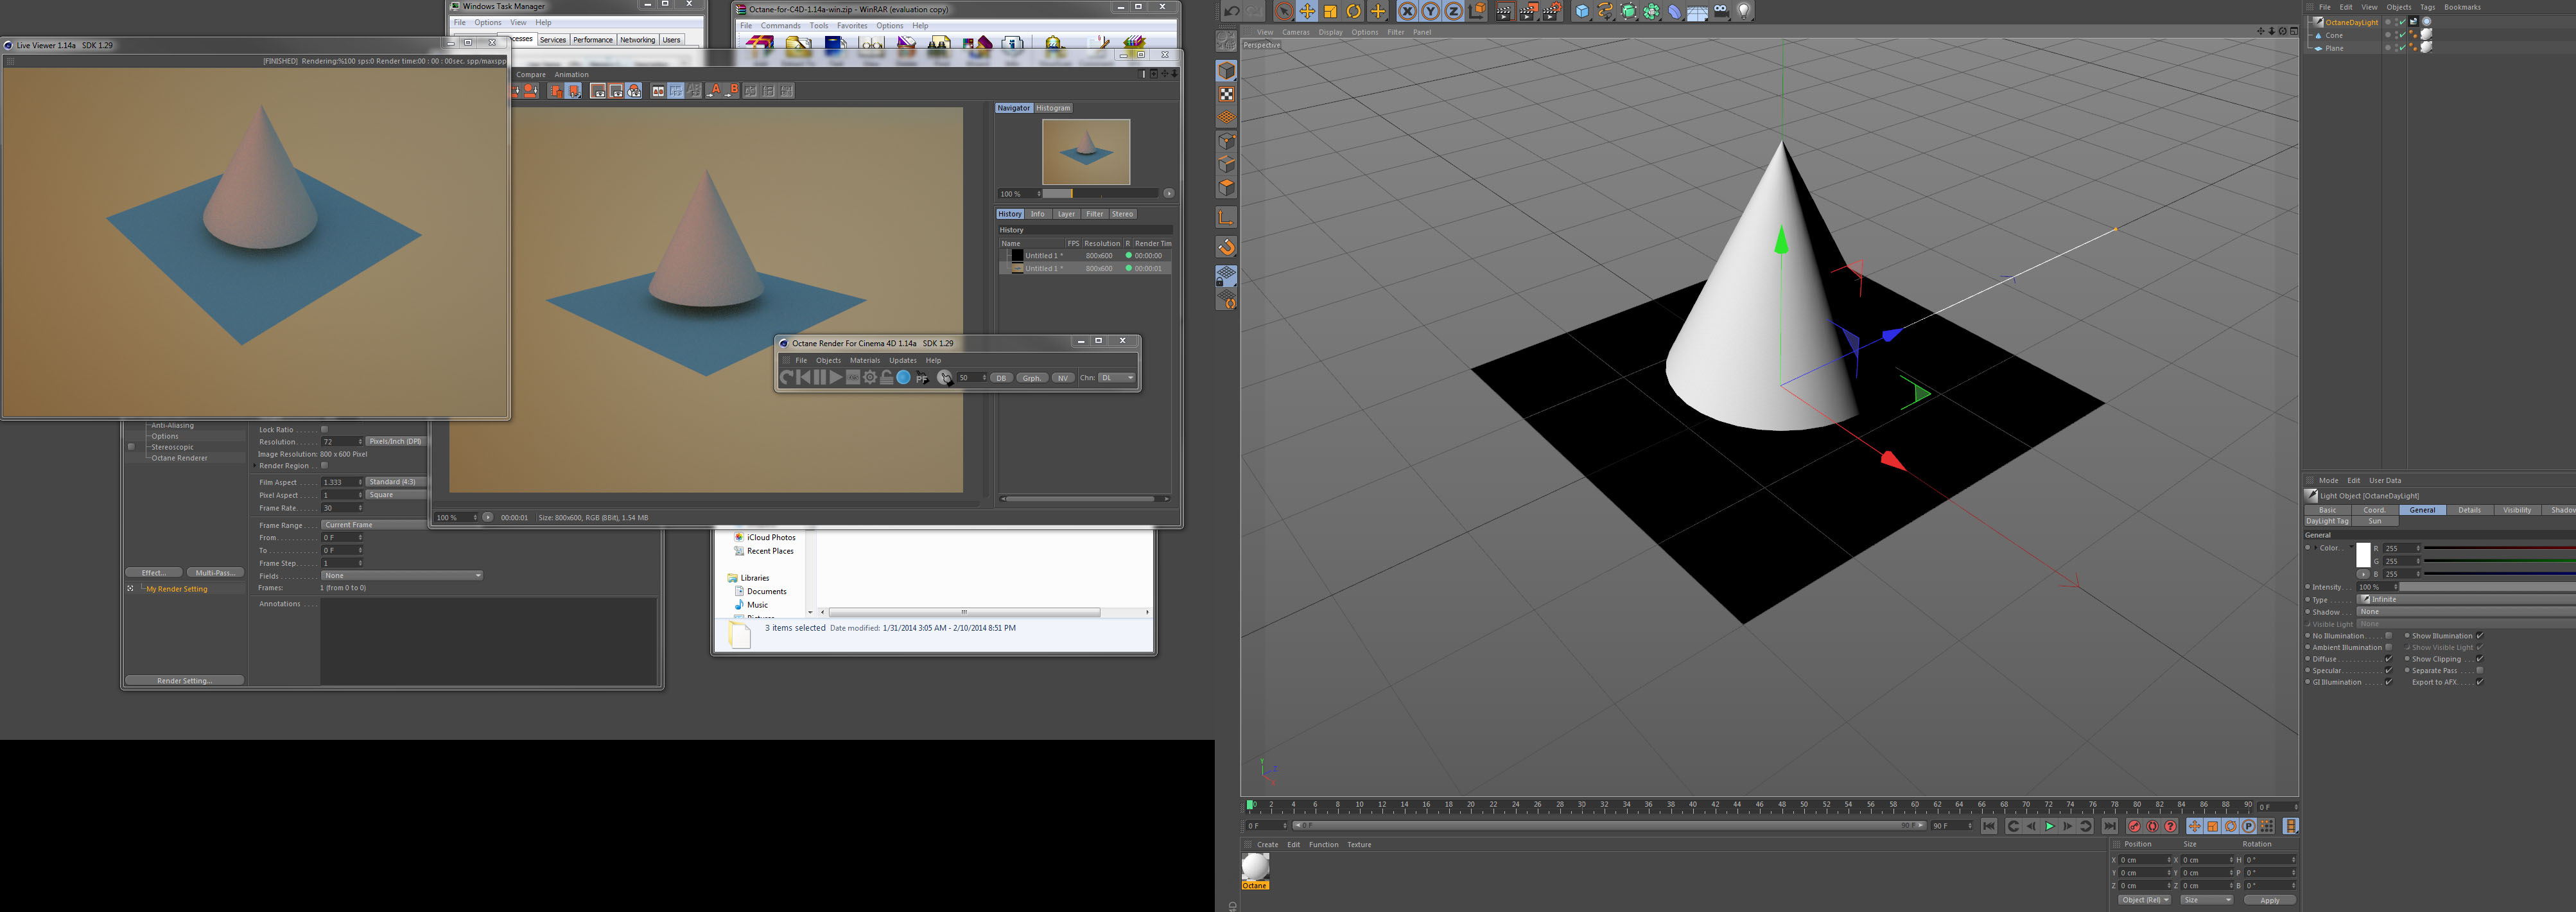
Task: Open Octane settings gear icon
Action: 870,377
